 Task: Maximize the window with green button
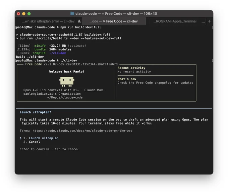pos(29,14)
